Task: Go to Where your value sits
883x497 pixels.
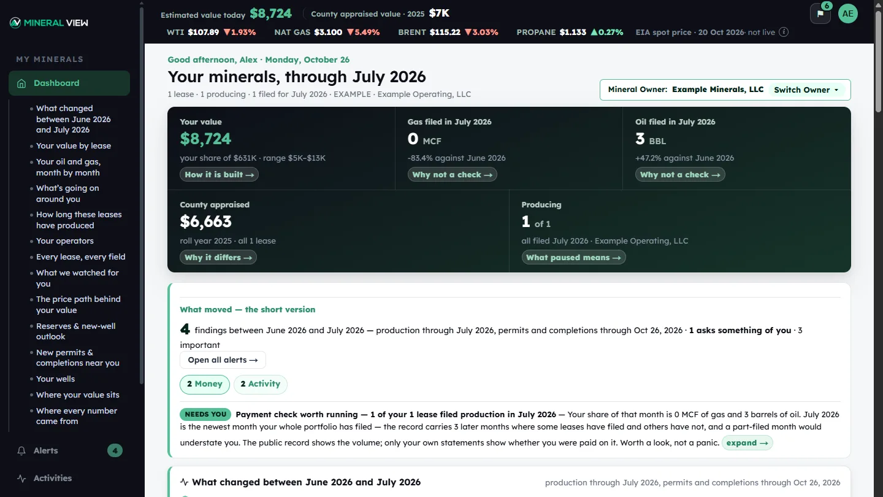Action: [x=78, y=395]
